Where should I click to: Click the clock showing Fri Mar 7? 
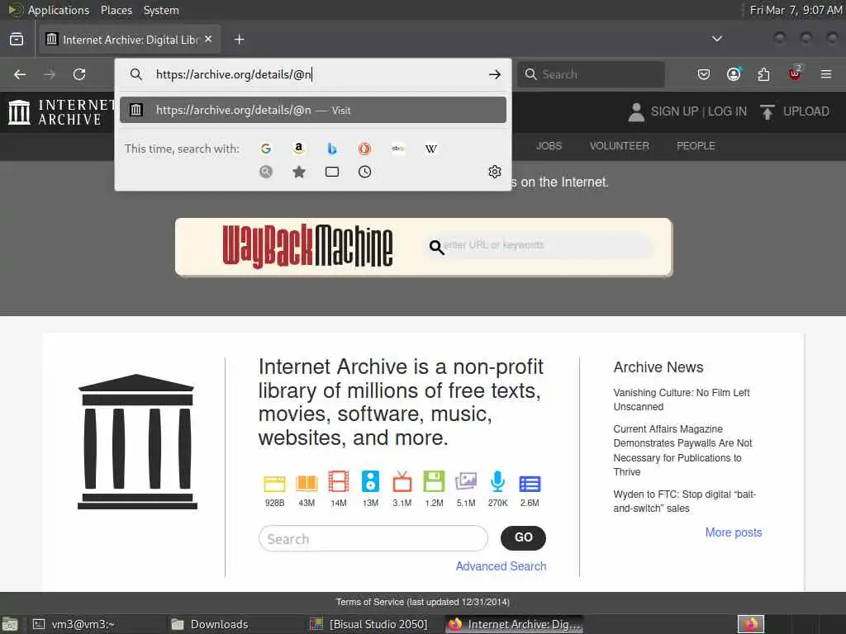pyautogui.click(x=796, y=10)
